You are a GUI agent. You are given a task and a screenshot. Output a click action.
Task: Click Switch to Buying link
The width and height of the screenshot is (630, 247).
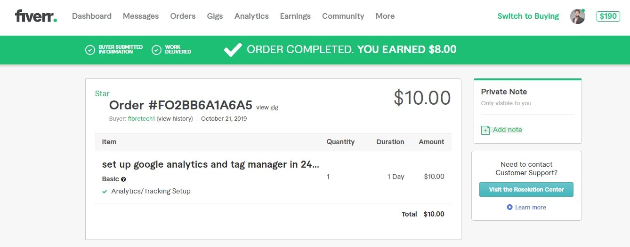(528, 16)
